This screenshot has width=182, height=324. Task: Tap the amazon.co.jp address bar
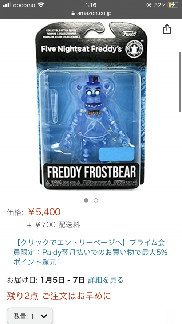pyautogui.click(x=91, y=13)
